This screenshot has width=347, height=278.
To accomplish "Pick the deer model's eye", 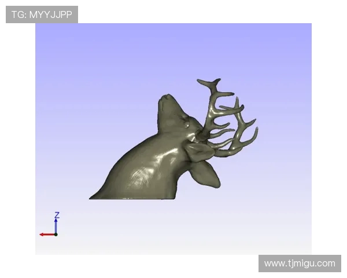I will click(187, 125).
